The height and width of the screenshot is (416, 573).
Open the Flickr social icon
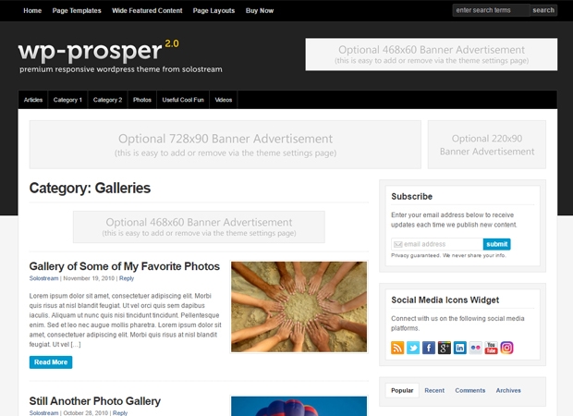[475, 348]
